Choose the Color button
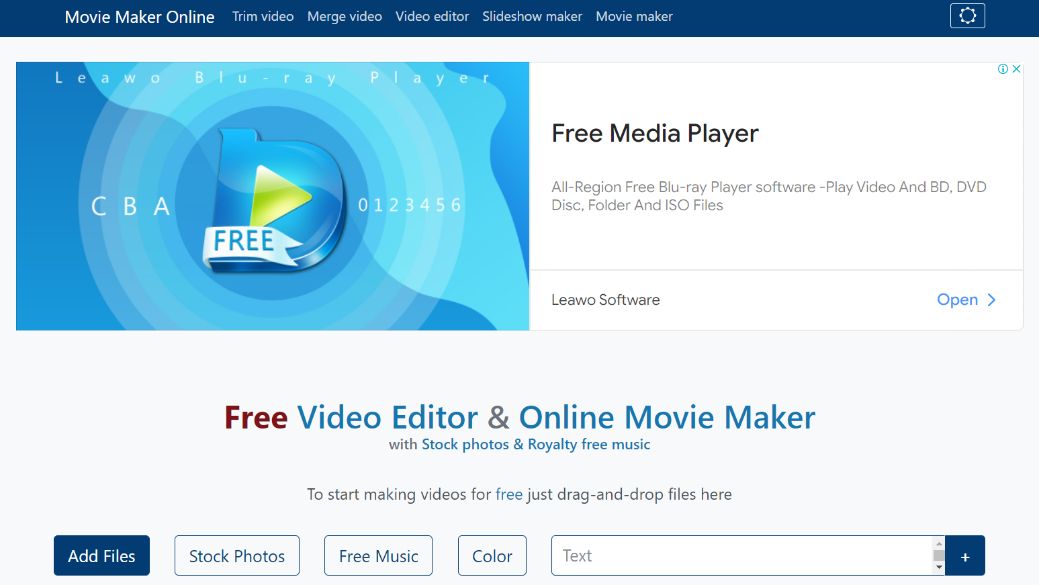 tap(492, 556)
